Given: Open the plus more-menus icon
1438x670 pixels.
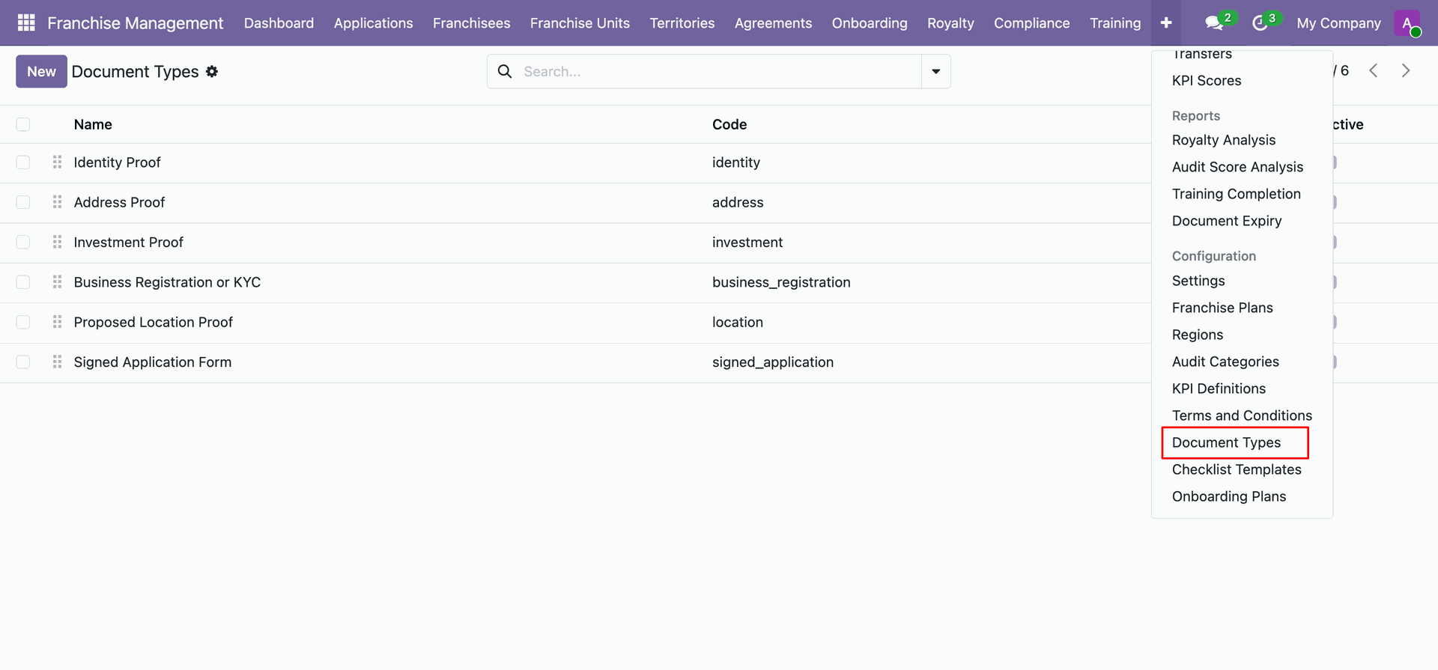Looking at the screenshot, I should pos(1166,23).
